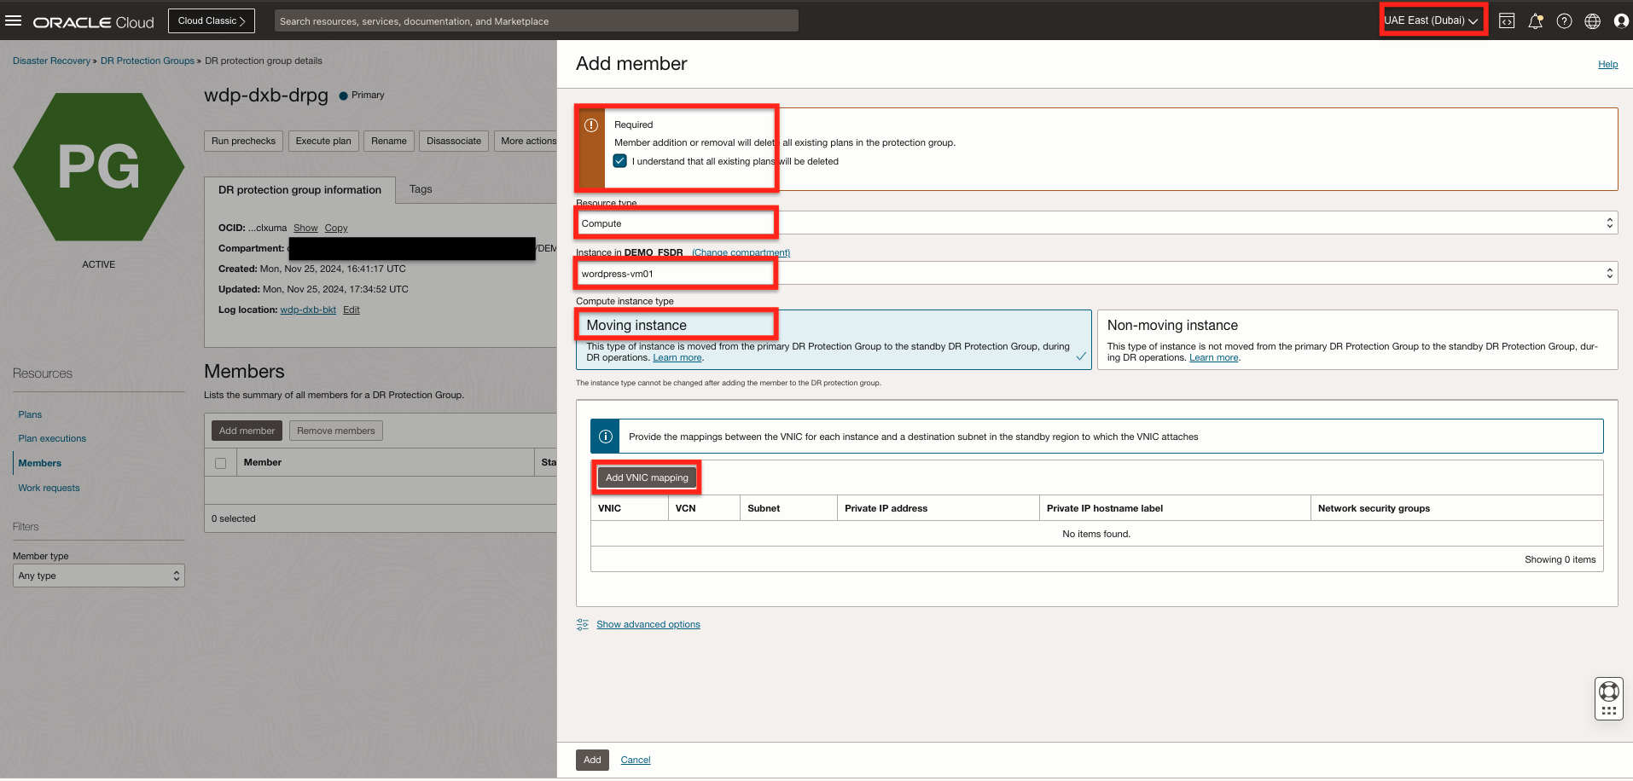Click the Add button in the panel footer

coord(592,760)
